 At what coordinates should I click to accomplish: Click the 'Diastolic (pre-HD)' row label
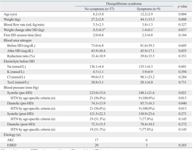[x=20, y=103]
